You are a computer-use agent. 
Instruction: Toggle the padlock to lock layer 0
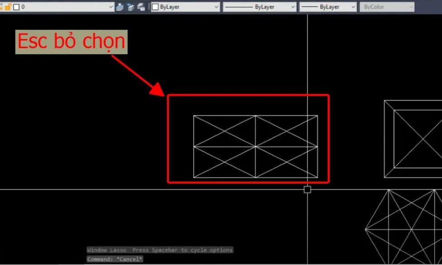8,6
